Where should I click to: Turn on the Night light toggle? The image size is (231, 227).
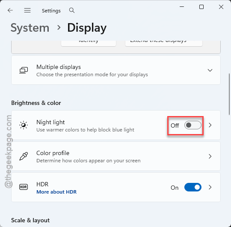coord(192,125)
